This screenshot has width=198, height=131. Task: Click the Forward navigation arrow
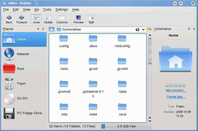click(x=22, y=19)
